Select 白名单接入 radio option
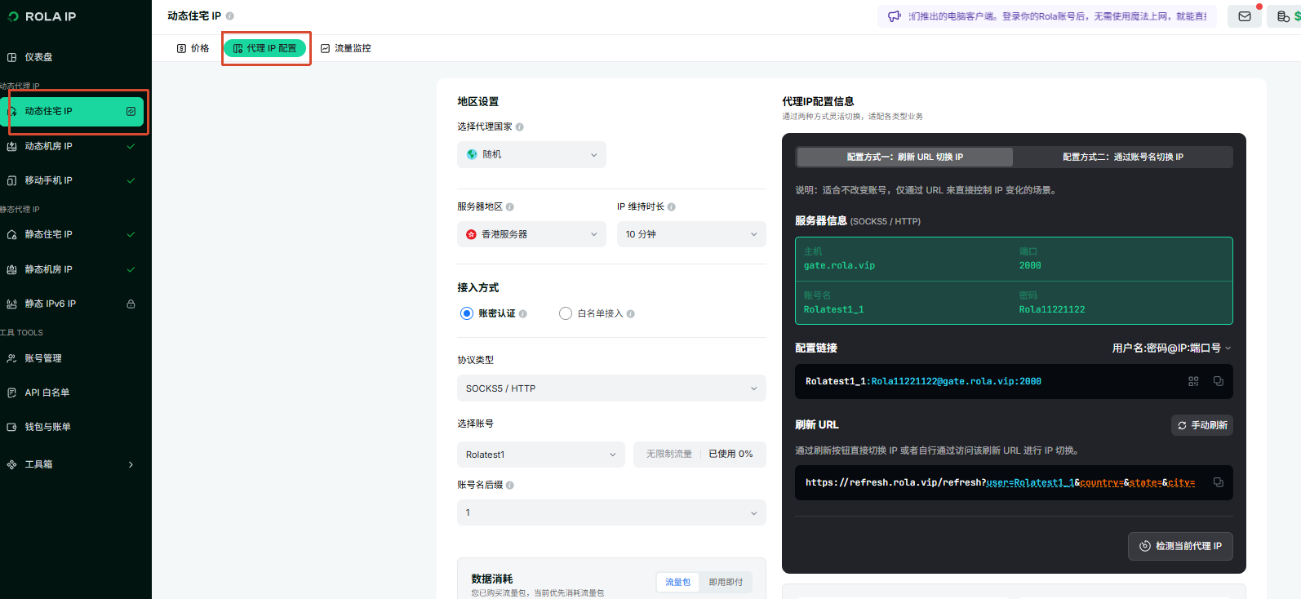Screen dimensions: 1301x599 pyautogui.click(x=566, y=313)
